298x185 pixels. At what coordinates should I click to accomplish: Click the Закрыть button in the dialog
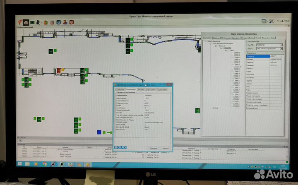[165, 148]
